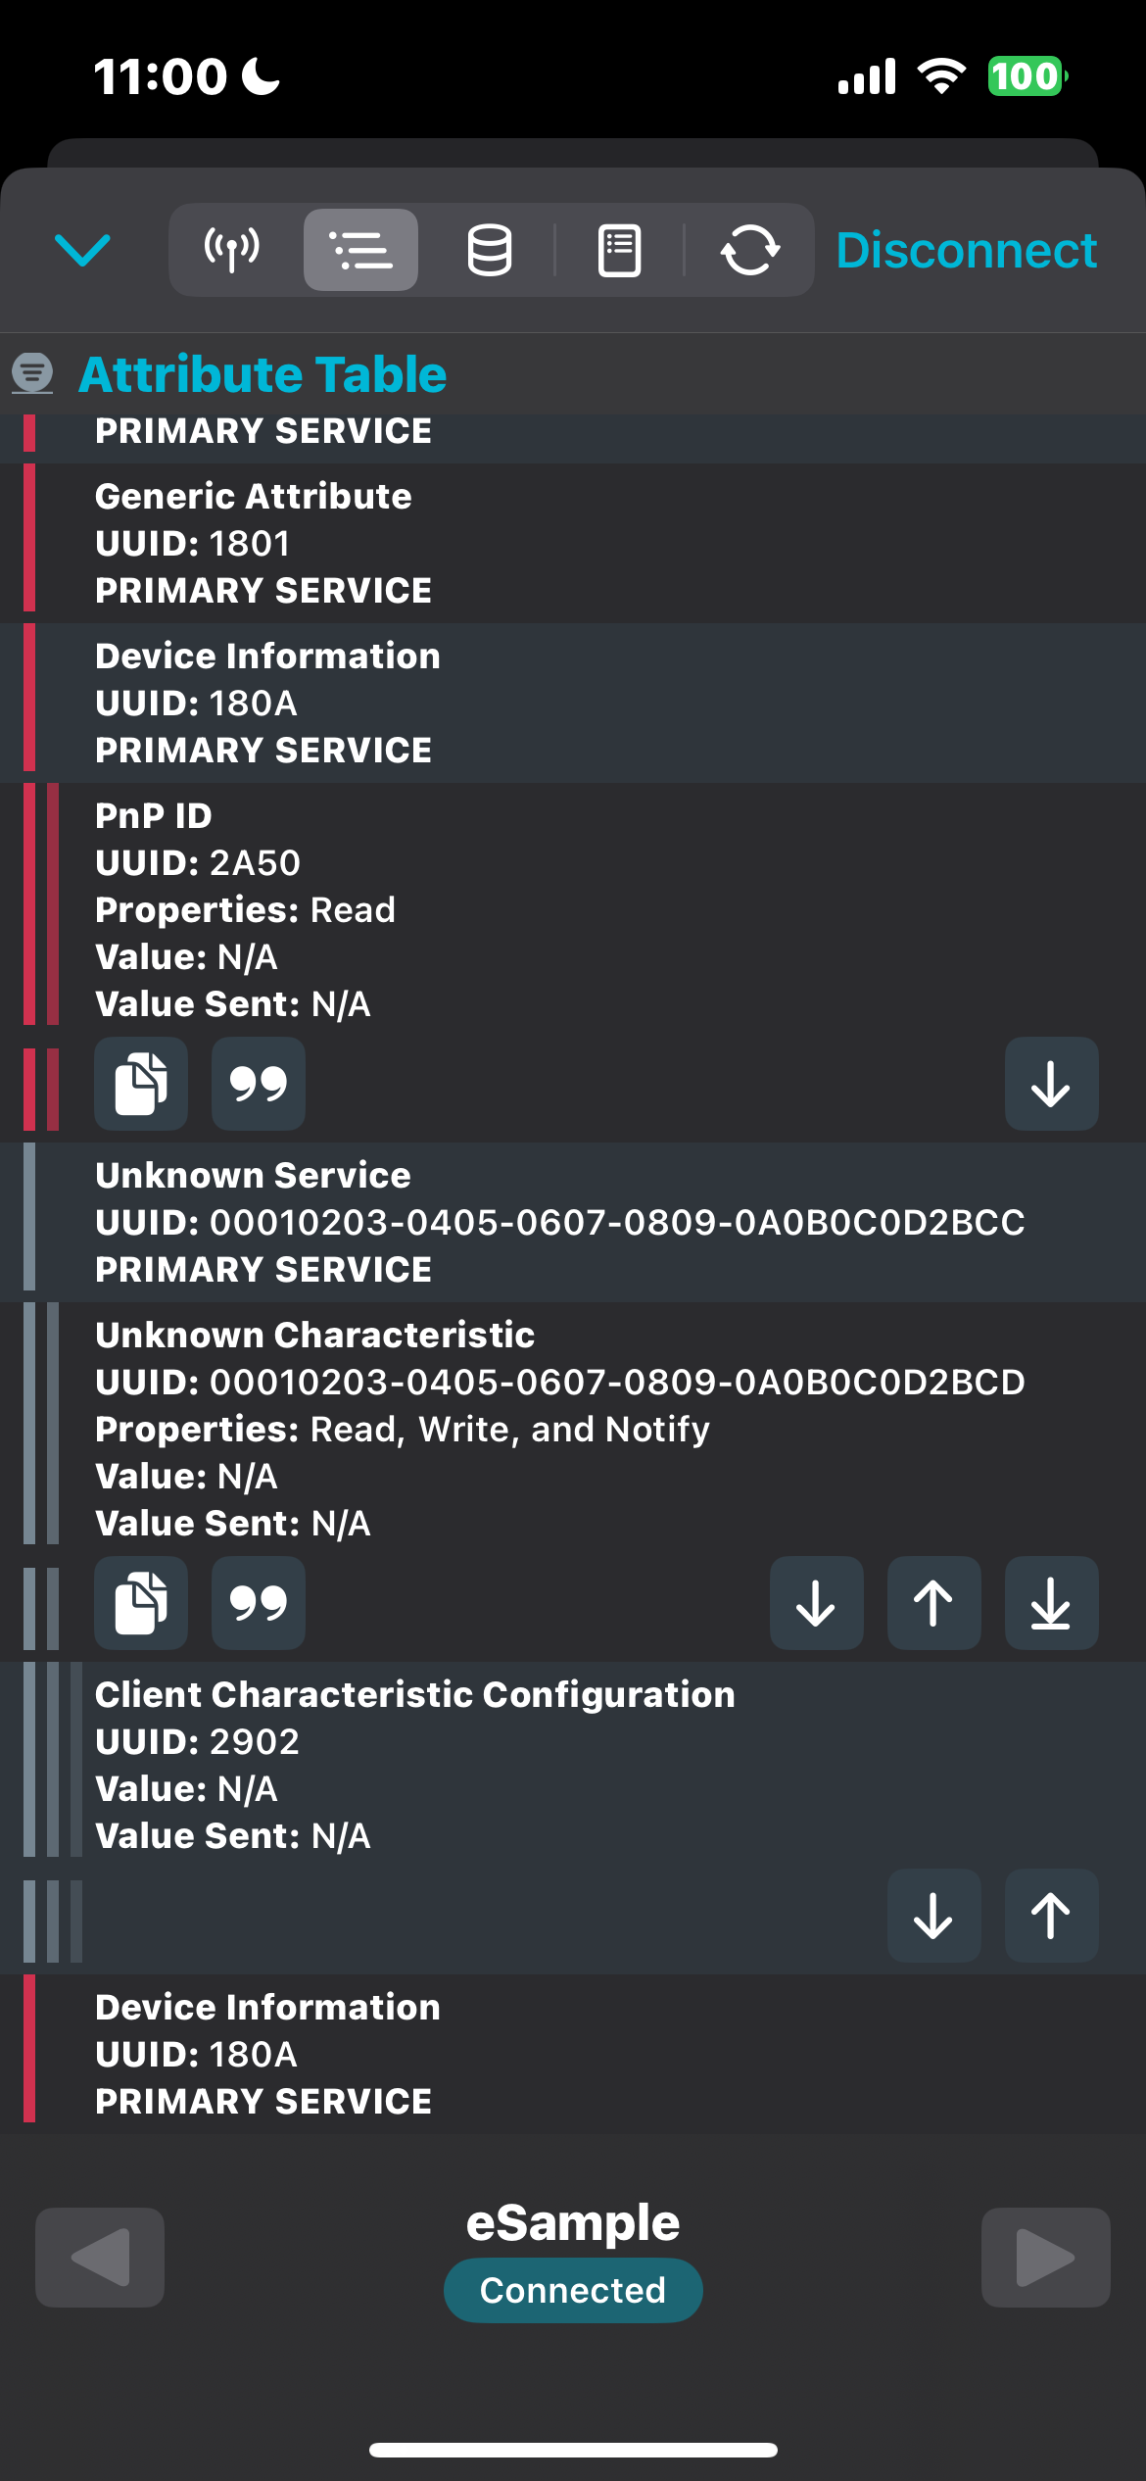Read the PnP ID characteristic value

pyautogui.click(x=1052, y=1084)
